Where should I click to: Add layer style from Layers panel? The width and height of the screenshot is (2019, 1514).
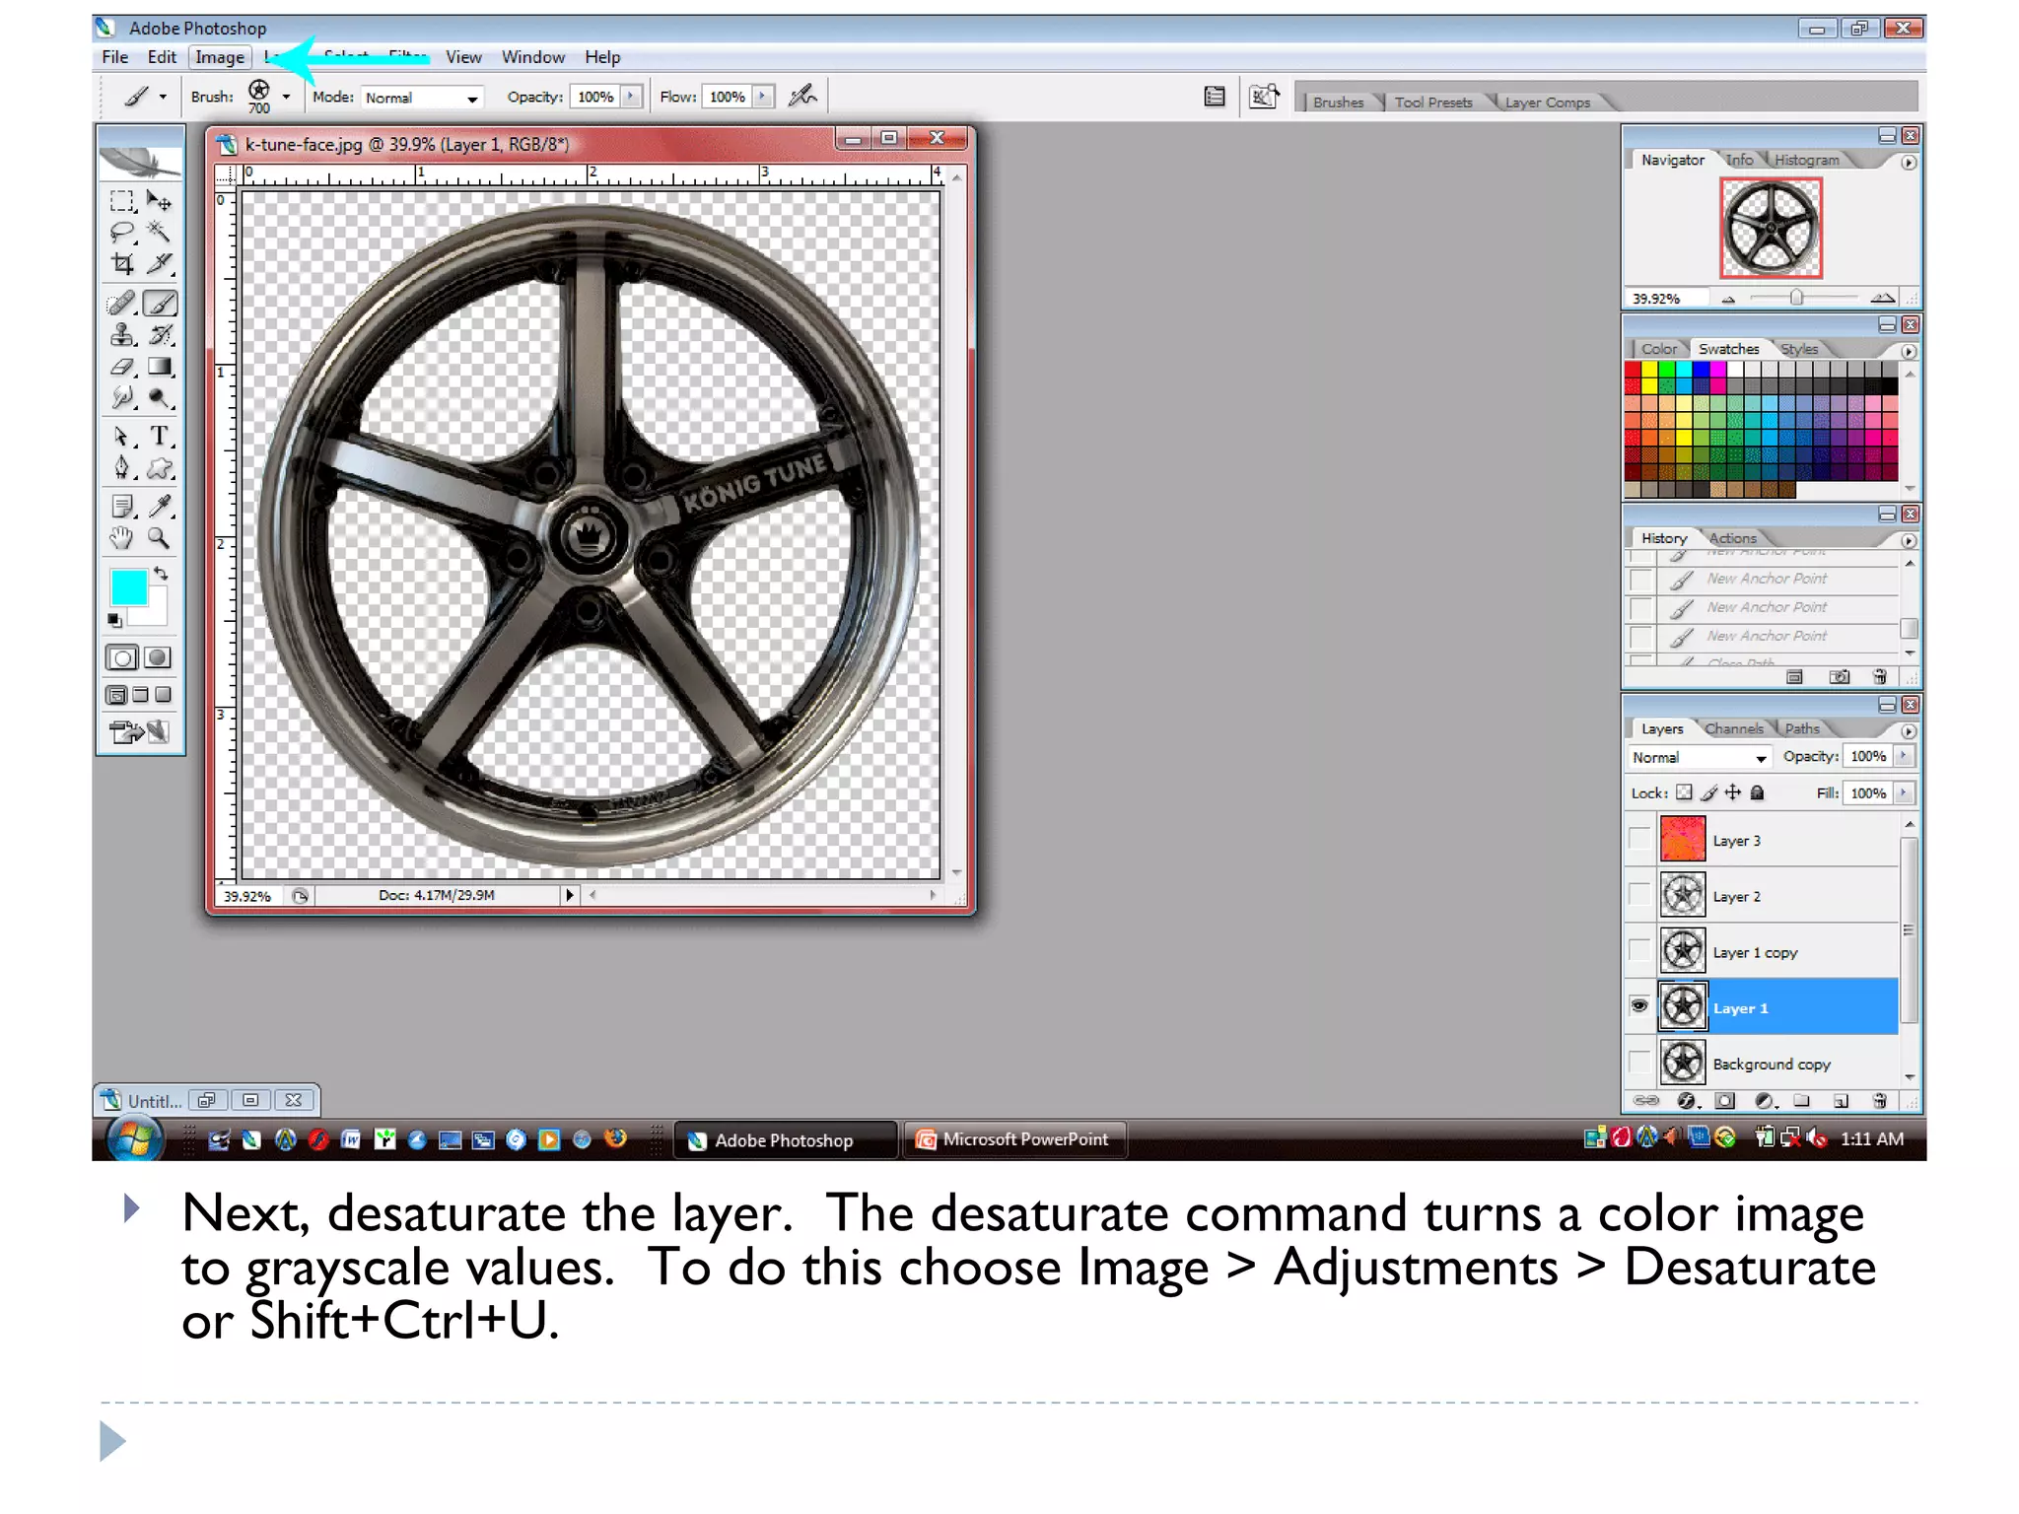pos(1687,1101)
